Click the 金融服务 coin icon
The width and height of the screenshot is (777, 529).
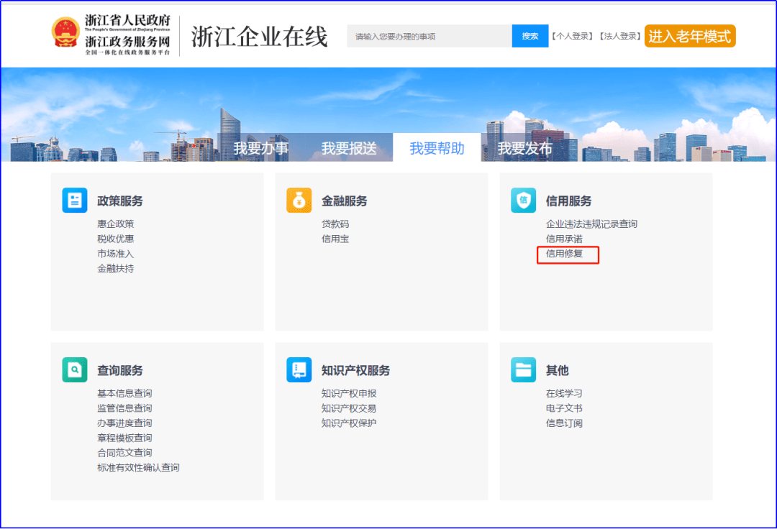[x=299, y=200]
